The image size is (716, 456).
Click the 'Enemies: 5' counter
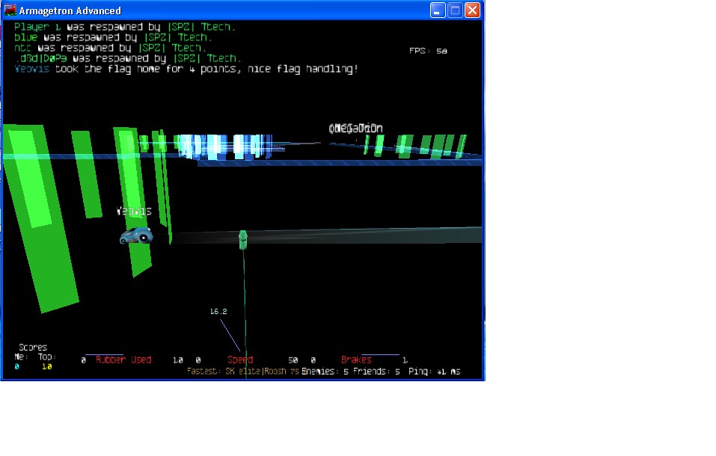[325, 372]
